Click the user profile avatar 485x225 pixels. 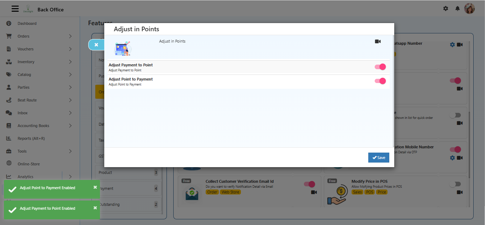tap(469, 9)
